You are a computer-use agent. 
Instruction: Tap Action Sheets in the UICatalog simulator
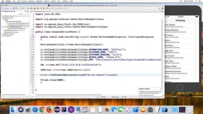pyautogui.click(x=181, y=25)
